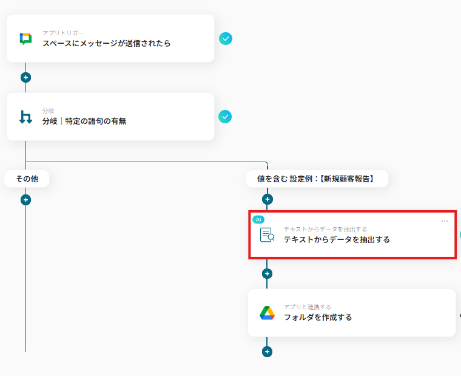Click the Google Chat icon in the trigger card
The height and width of the screenshot is (376, 461).
[25, 39]
